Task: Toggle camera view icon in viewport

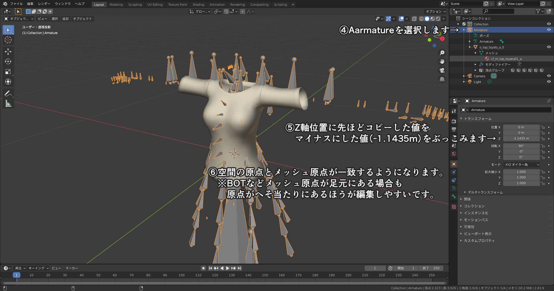Action: 442,70
